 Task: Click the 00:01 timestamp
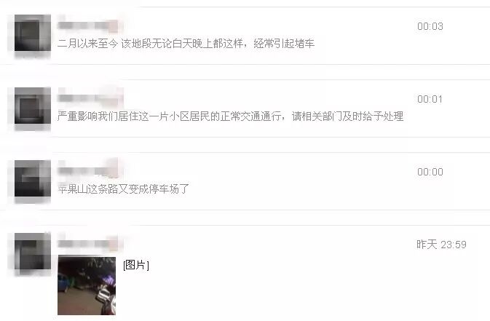coord(430,100)
